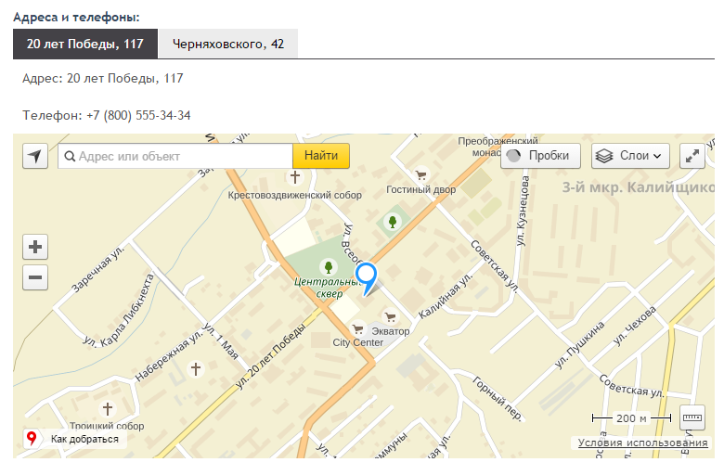The height and width of the screenshot is (475, 724).
Task: Click the Экватор shopping cart icon
Action: [390, 317]
